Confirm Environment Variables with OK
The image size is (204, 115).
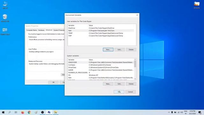[x=119, y=92]
